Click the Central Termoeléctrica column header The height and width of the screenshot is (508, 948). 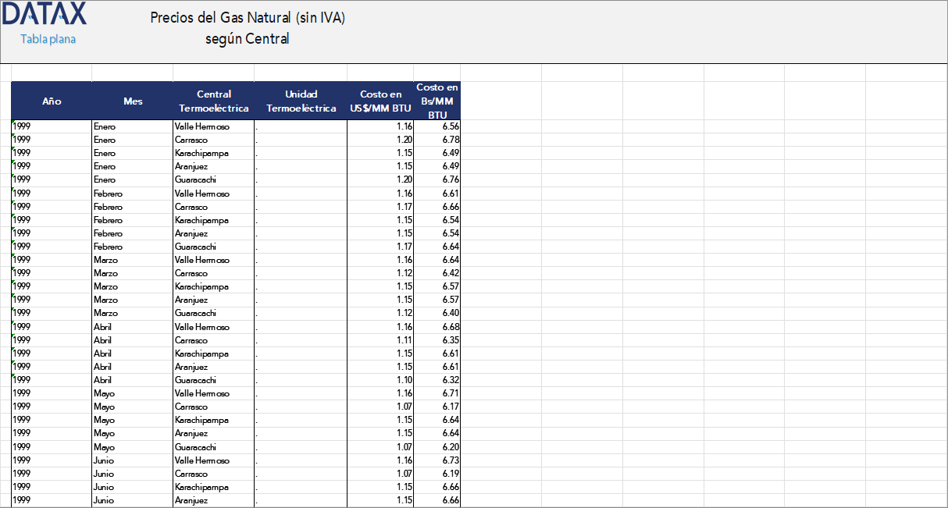click(x=213, y=101)
